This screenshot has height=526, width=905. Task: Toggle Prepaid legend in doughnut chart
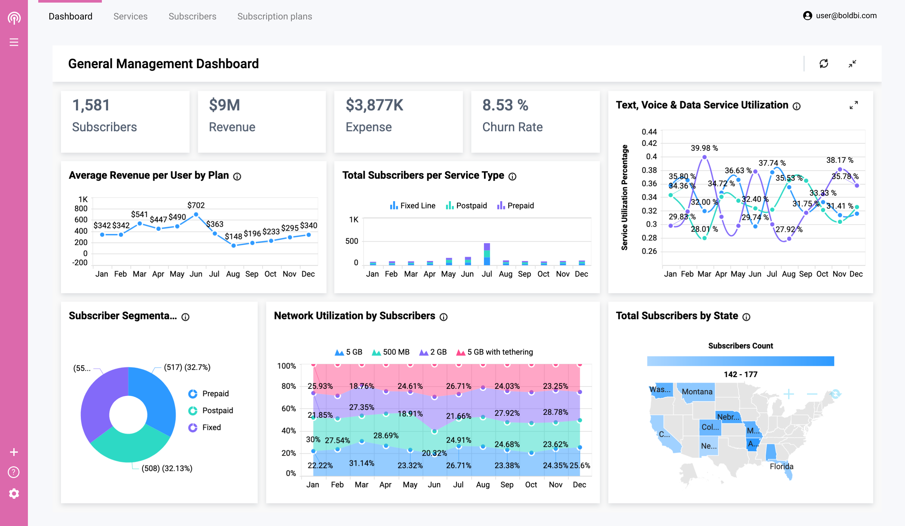tap(209, 393)
